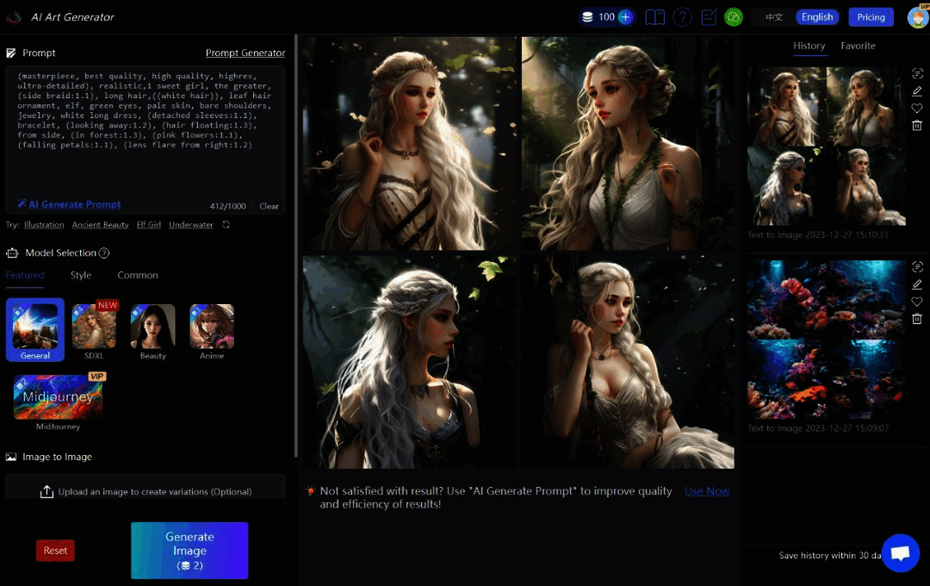The width and height of the screenshot is (930, 586).
Task: Click the left panel vertical scrollbar
Action: pos(295,246)
